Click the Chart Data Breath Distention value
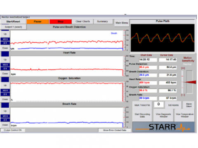Screen dimensions: 198x148 click(x=148, y=75)
